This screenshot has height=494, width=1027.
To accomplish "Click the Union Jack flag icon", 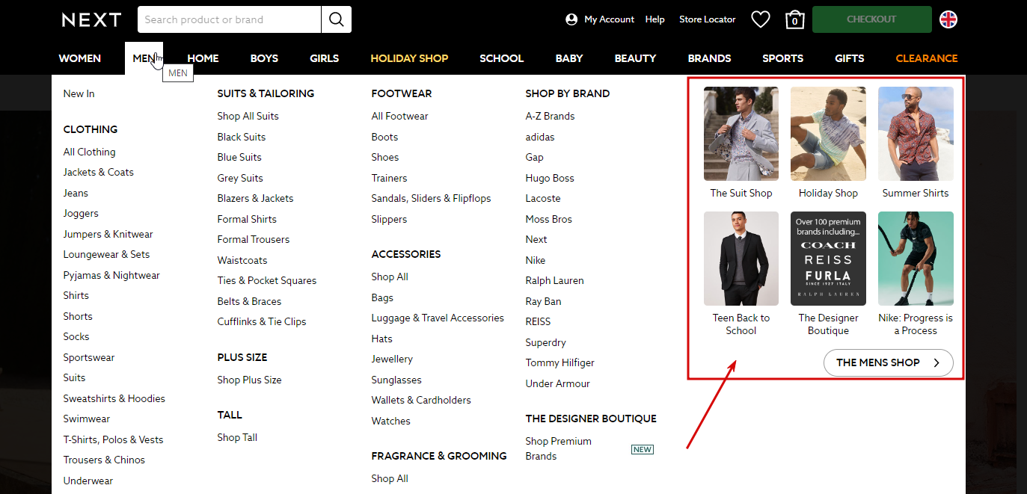I will [948, 19].
